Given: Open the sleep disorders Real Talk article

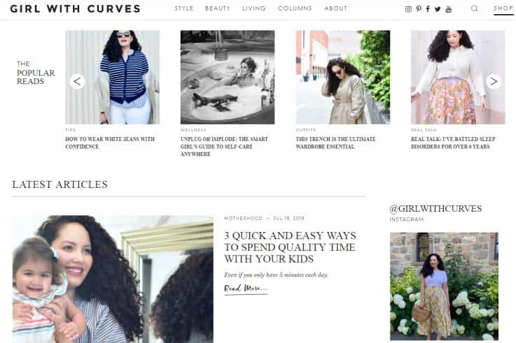Looking at the screenshot, I should [453, 143].
